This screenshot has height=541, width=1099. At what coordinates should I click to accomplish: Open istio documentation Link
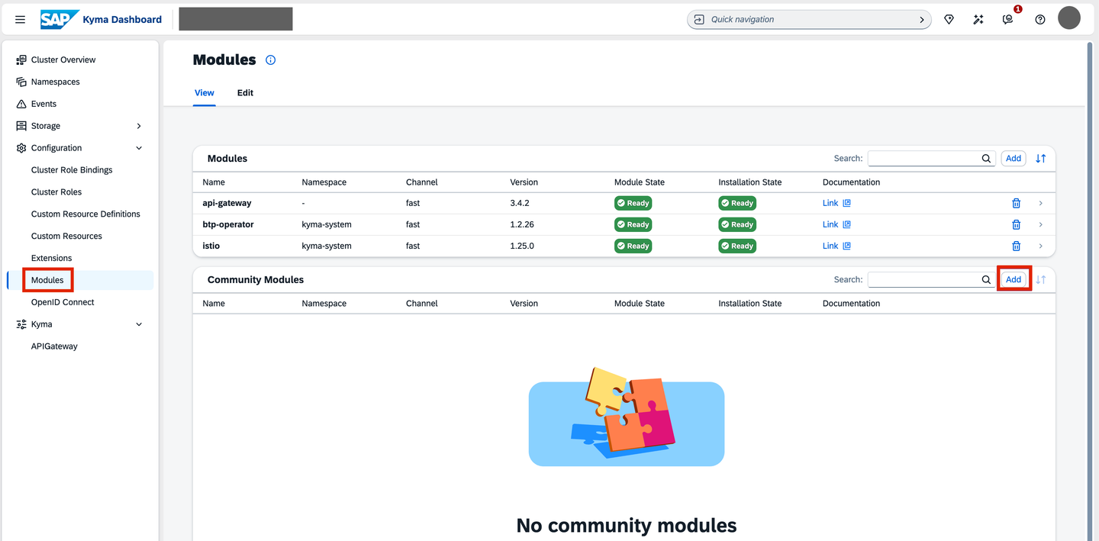(836, 246)
